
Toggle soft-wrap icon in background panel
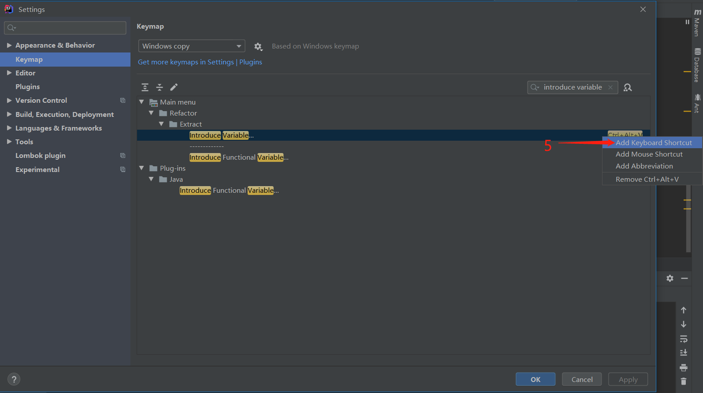pos(684,339)
